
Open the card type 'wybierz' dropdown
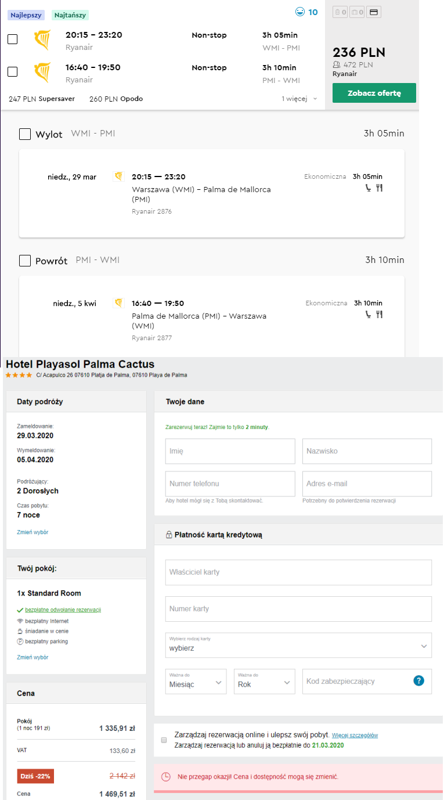pyautogui.click(x=298, y=645)
